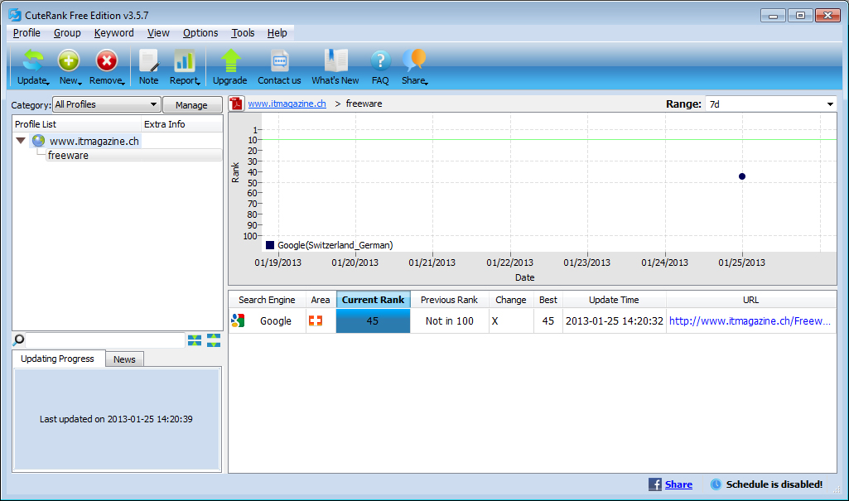This screenshot has height=501, width=849.
Task: Click the Search Engine column header
Action: click(267, 300)
